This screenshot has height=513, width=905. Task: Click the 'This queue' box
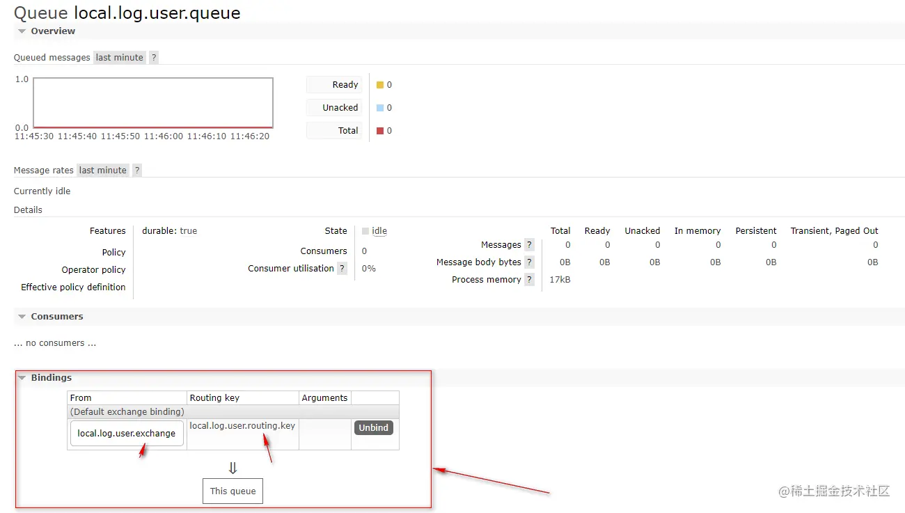pyautogui.click(x=233, y=491)
